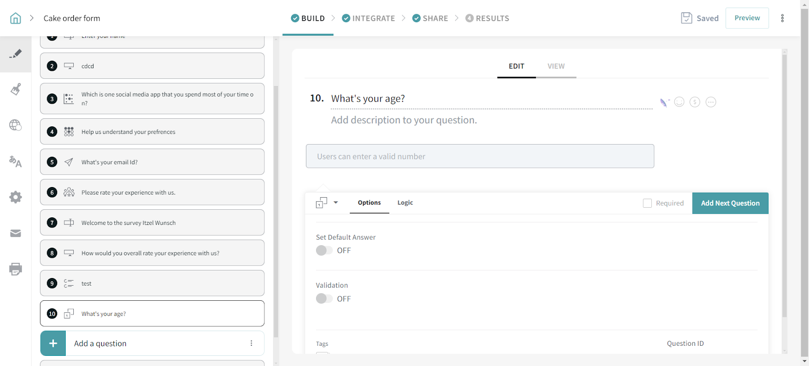Click the Add Next Question button
This screenshot has height=366, width=809.
(730, 203)
